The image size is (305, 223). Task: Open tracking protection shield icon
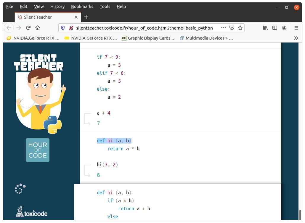coord(63,28)
